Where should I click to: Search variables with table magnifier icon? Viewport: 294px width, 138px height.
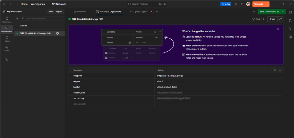(275, 70)
